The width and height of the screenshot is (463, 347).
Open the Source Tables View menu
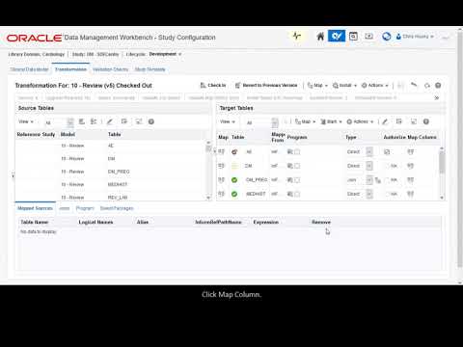26,121
